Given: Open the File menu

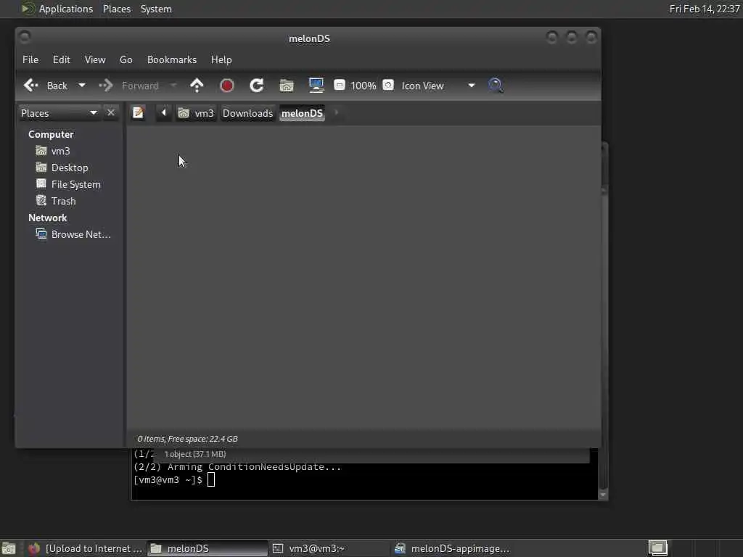Looking at the screenshot, I should (30, 59).
